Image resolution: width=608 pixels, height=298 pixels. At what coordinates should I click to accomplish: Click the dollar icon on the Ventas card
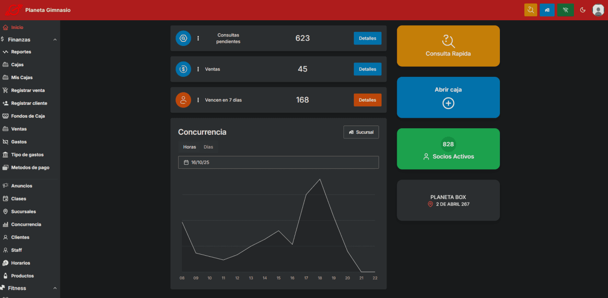183,69
